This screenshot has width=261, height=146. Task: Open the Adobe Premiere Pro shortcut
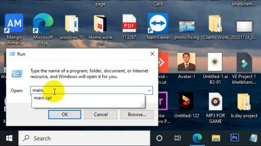point(163,101)
